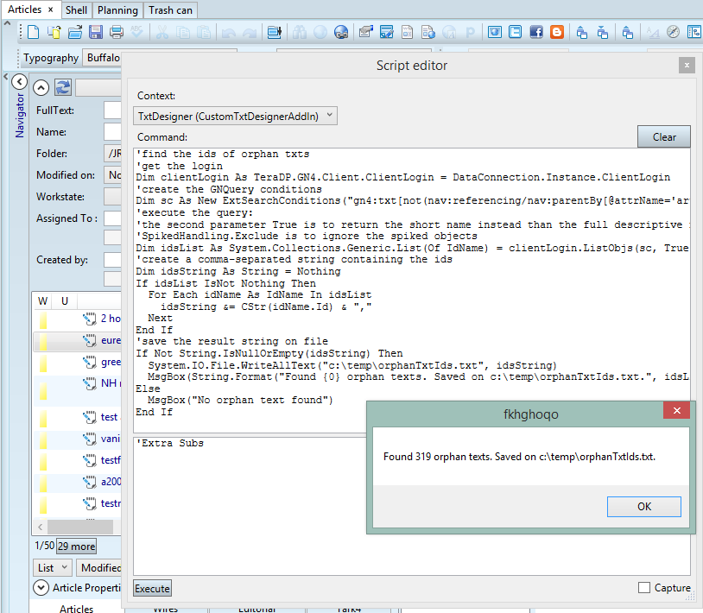Click the Articles label at panel bottom
Image resolution: width=703 pixels, height=613 pixels.
(x=77, y=608)
